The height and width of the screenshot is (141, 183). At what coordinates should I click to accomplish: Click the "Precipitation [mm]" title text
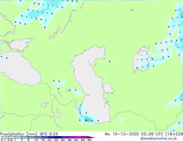pyautogui.click(x=19, y=134)
